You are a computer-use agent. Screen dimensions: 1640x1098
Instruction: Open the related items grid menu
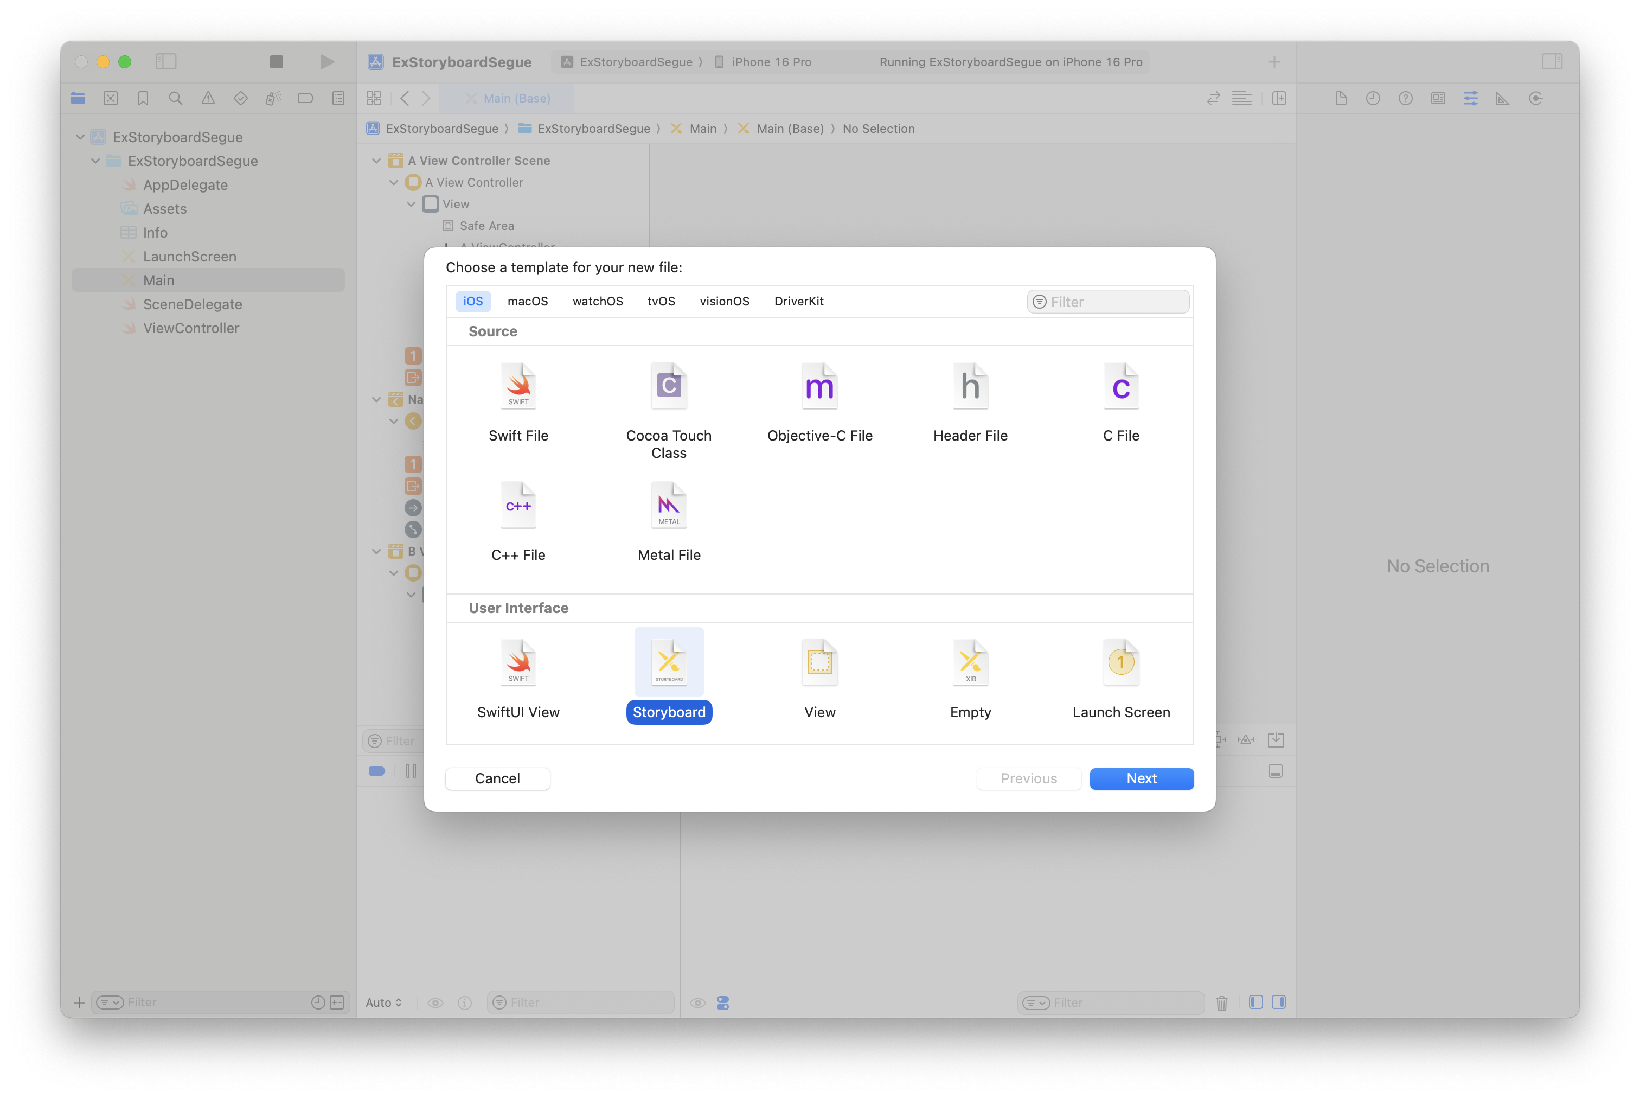pos(374,99)
